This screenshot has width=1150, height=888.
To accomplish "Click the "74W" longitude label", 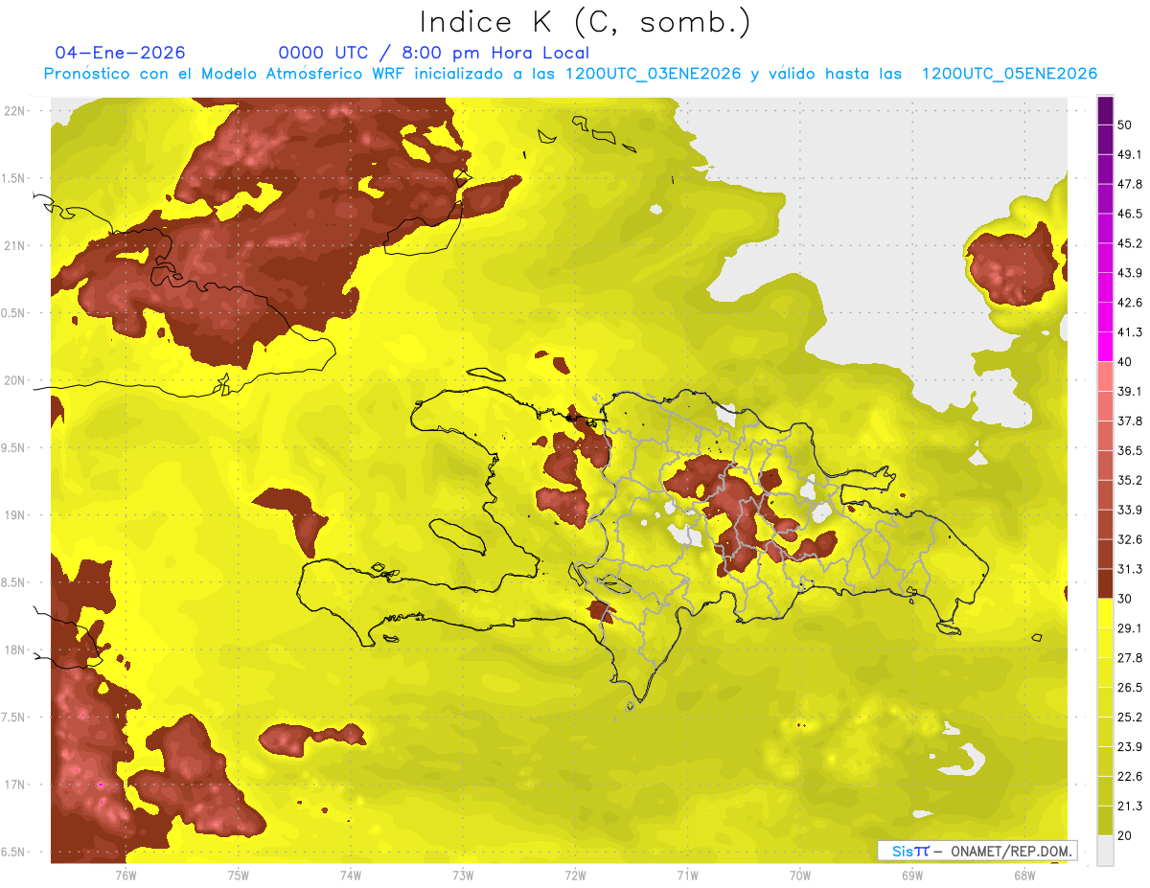I will click(x=351, y=876).
